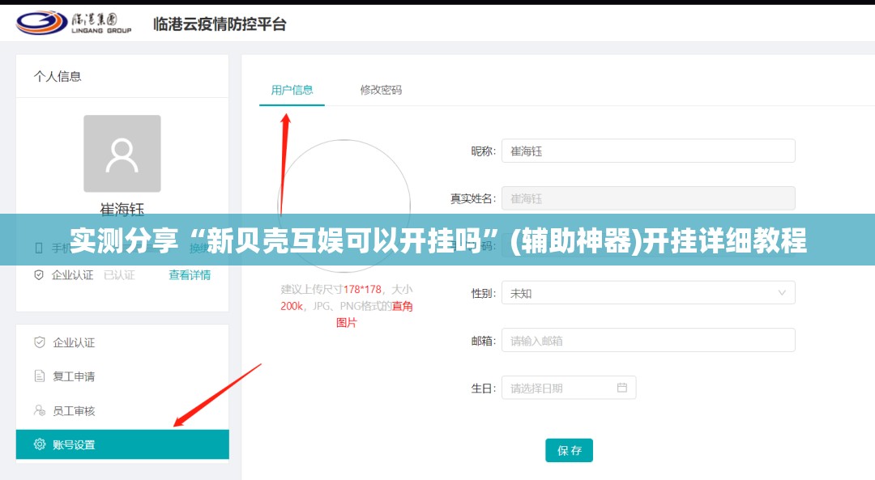Open the 员工审核 sidebar menu item
The height and width of the screenshot is (480, 875).
[x=122, y=411]
